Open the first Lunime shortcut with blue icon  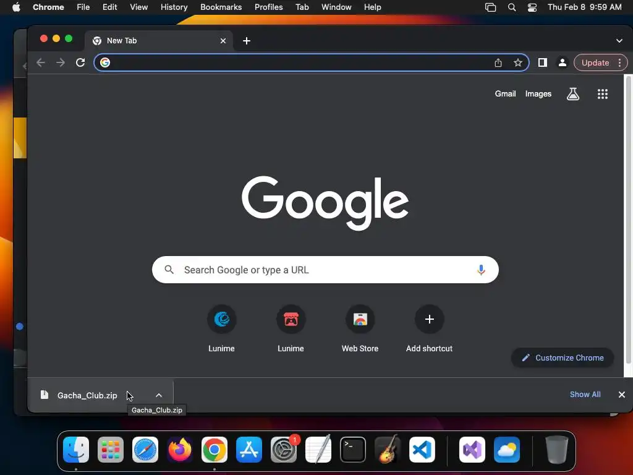point(222,320)
